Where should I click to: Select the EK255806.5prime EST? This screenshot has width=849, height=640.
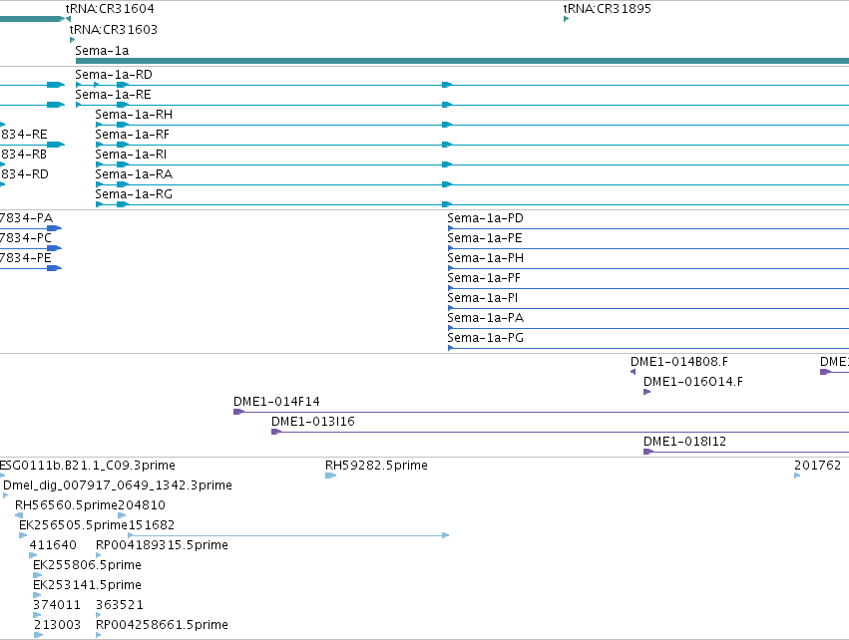pos(87,565)
